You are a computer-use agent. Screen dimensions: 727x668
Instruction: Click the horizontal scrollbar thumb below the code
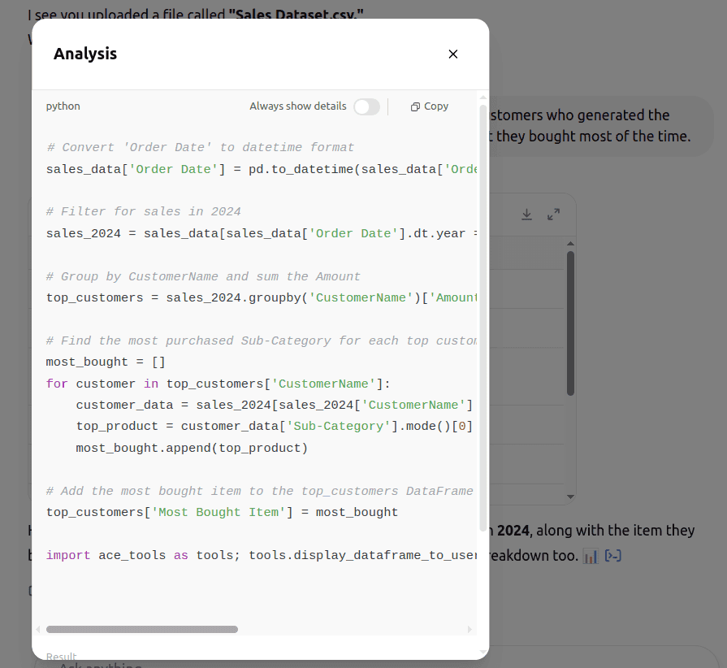[142, 628]
